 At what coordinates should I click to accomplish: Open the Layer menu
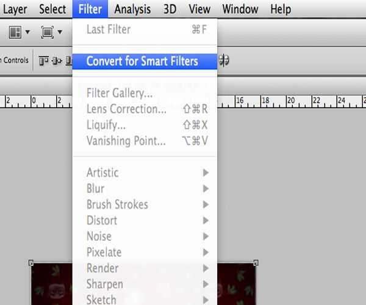coord(15,9)
